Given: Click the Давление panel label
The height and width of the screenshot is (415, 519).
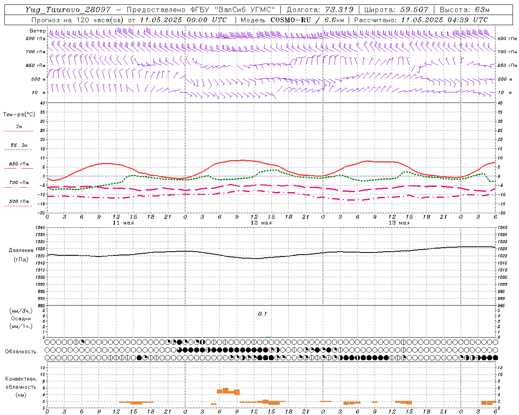Looking at the screenshot, I should [x=21, y=250].
